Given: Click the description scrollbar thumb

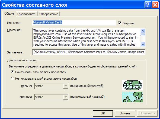Looking at the screenshot, I should coord(143,35).
